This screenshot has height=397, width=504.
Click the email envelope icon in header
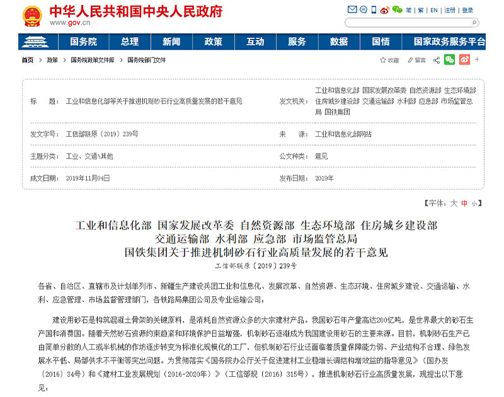[352, 10]
